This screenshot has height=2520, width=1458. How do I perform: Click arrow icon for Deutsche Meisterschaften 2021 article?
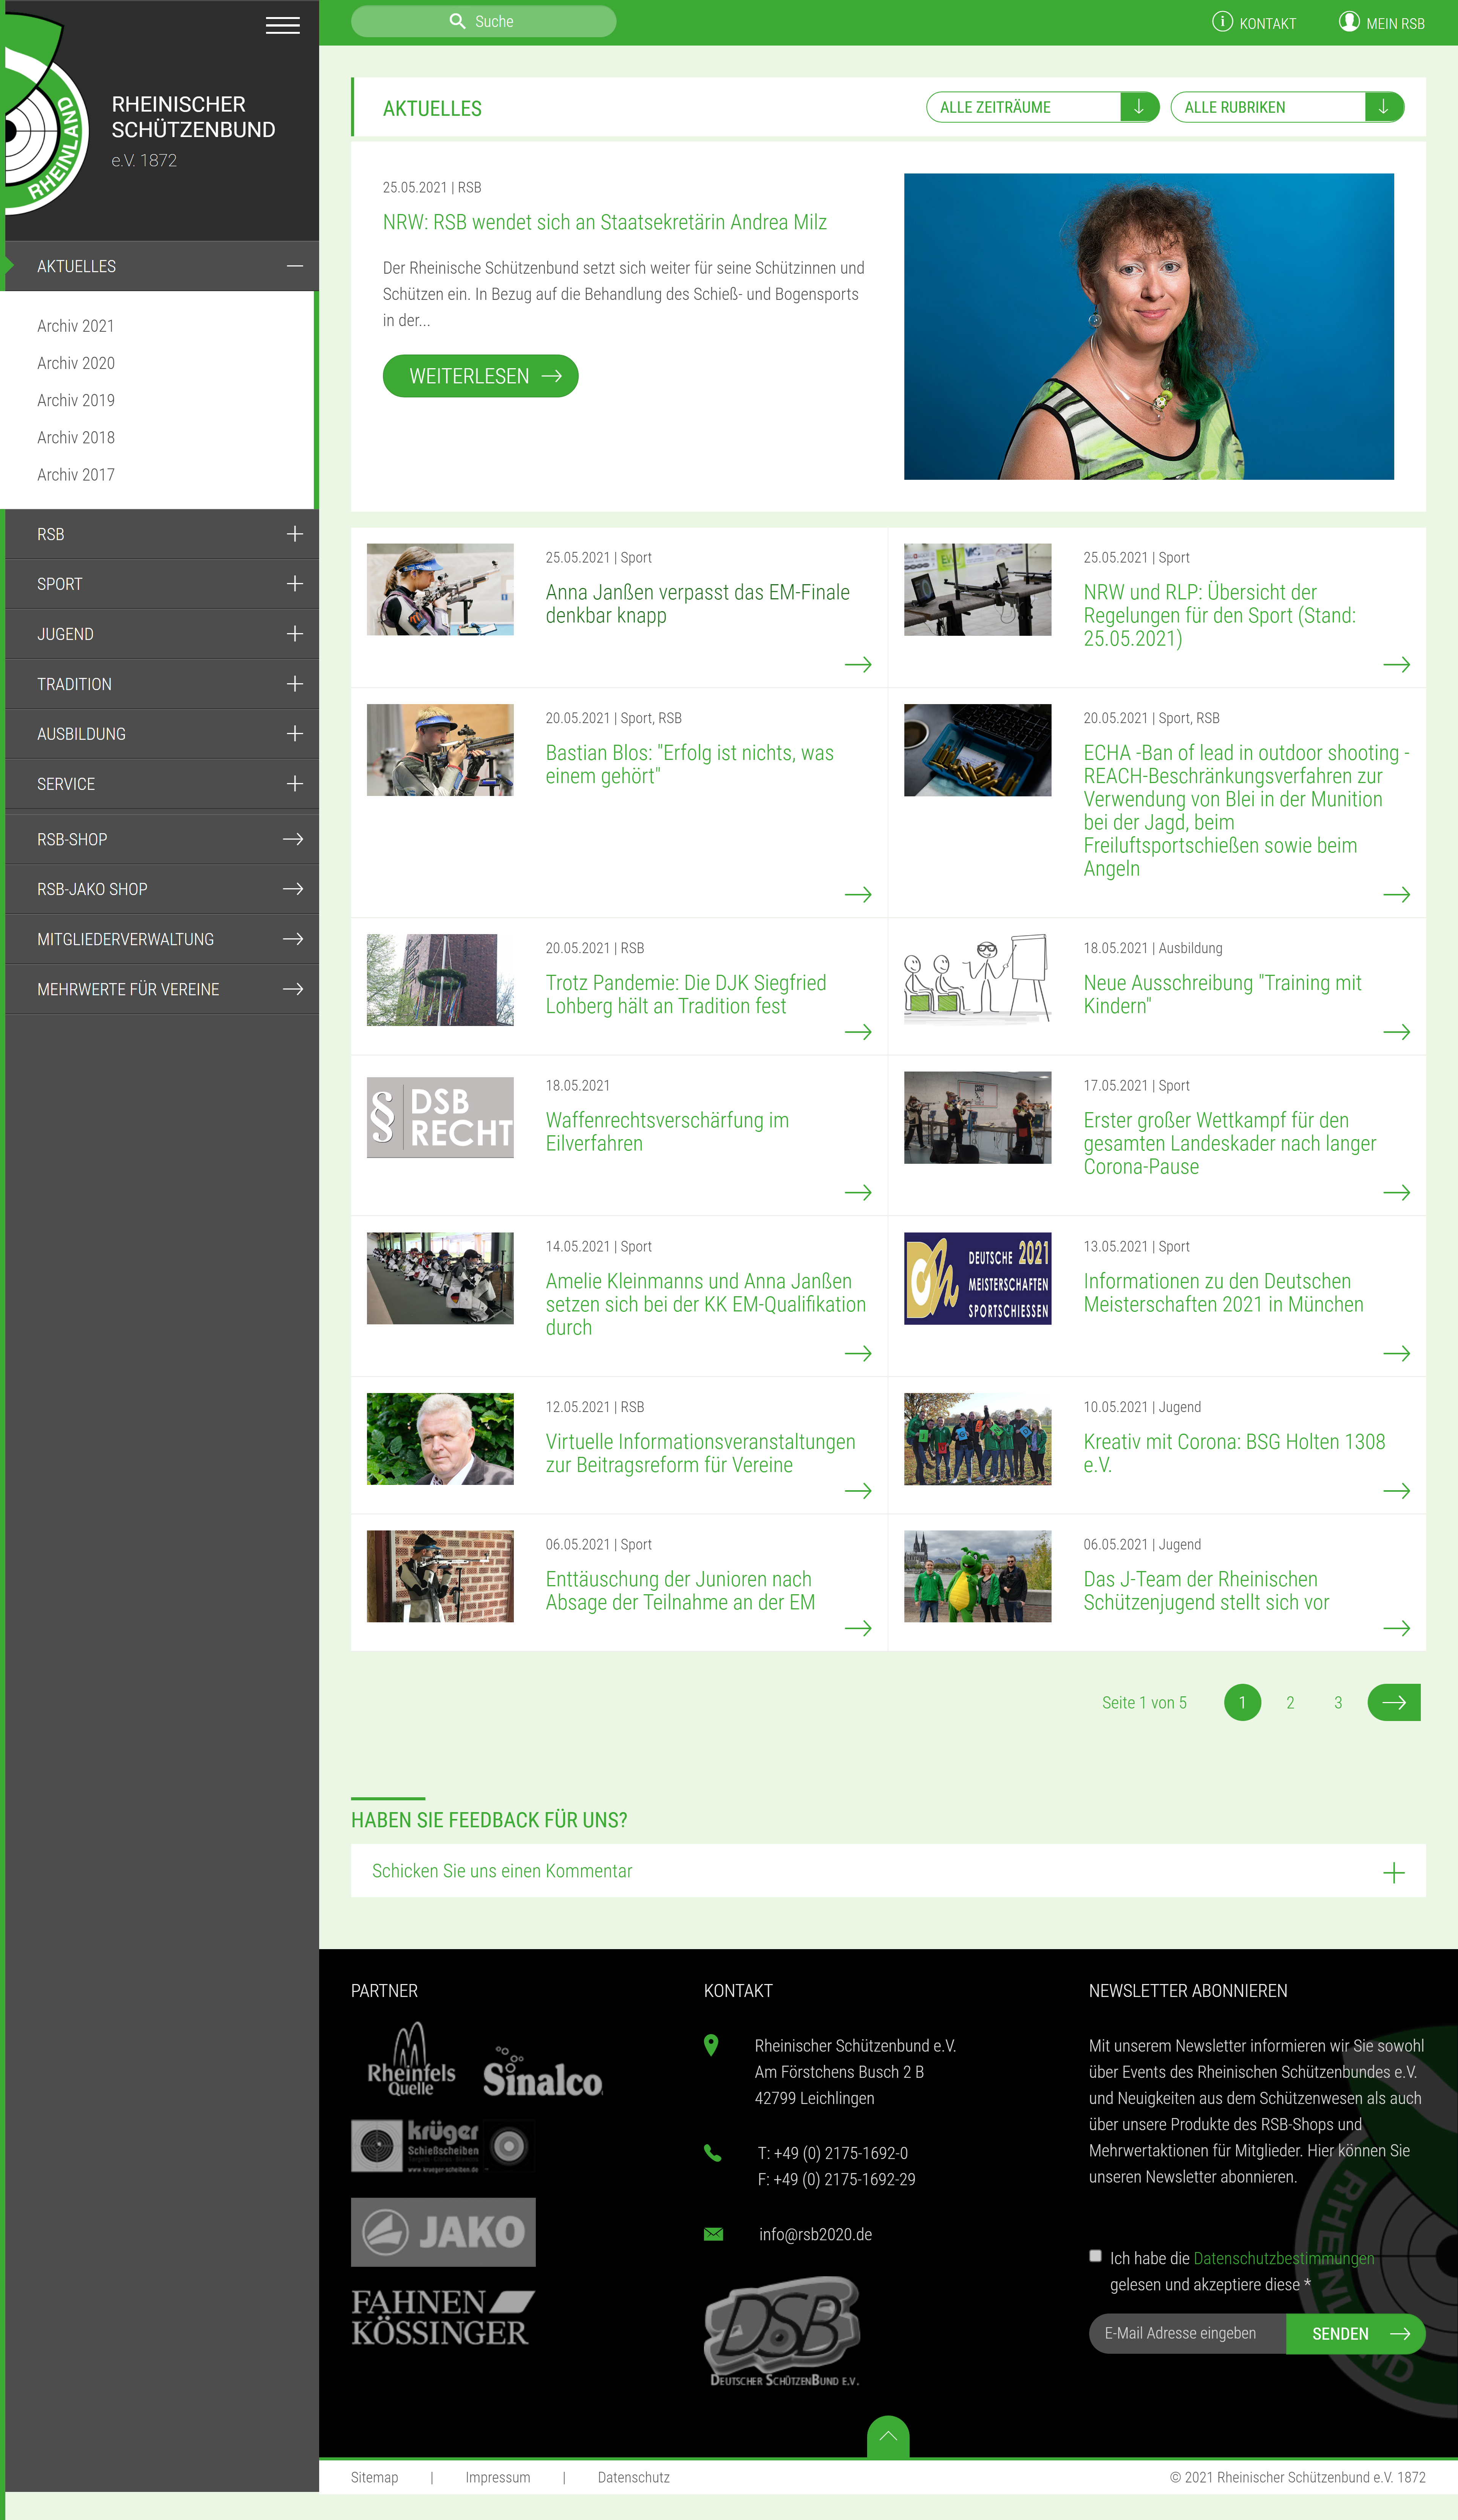1396,1354
